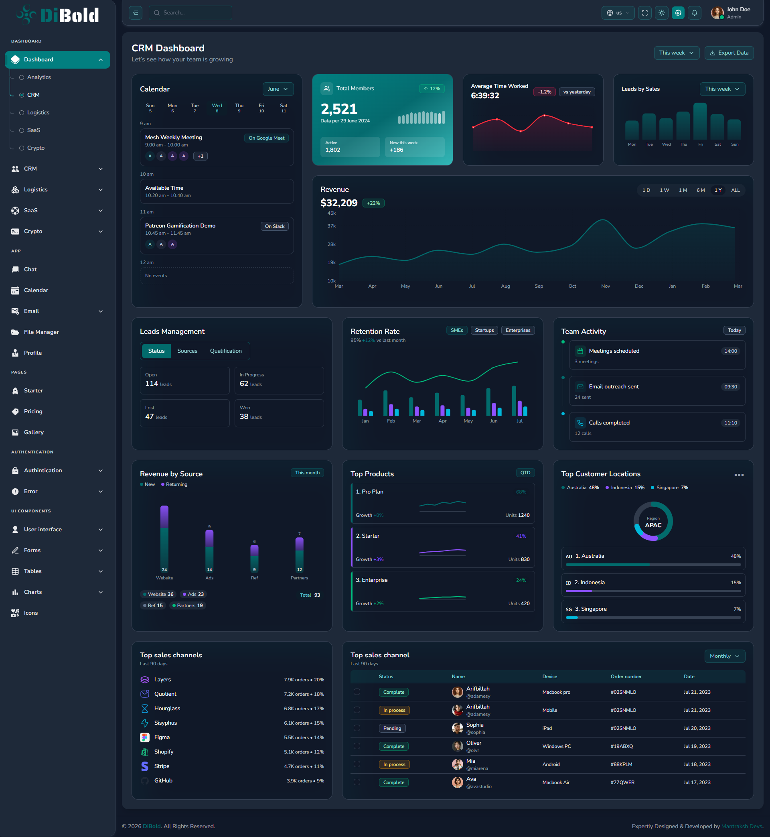Click John Doe profile avatar
The height and width of the screenshot is (837, 770).
[x=717, y=13]
